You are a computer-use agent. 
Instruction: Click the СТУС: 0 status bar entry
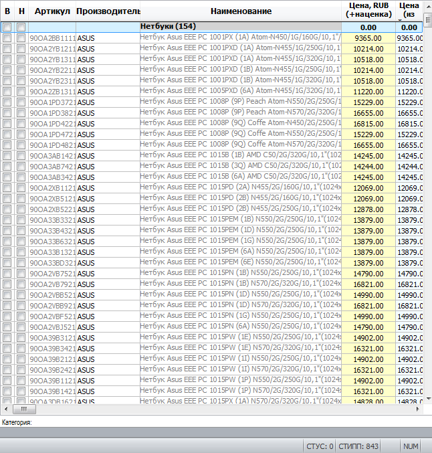320,446
